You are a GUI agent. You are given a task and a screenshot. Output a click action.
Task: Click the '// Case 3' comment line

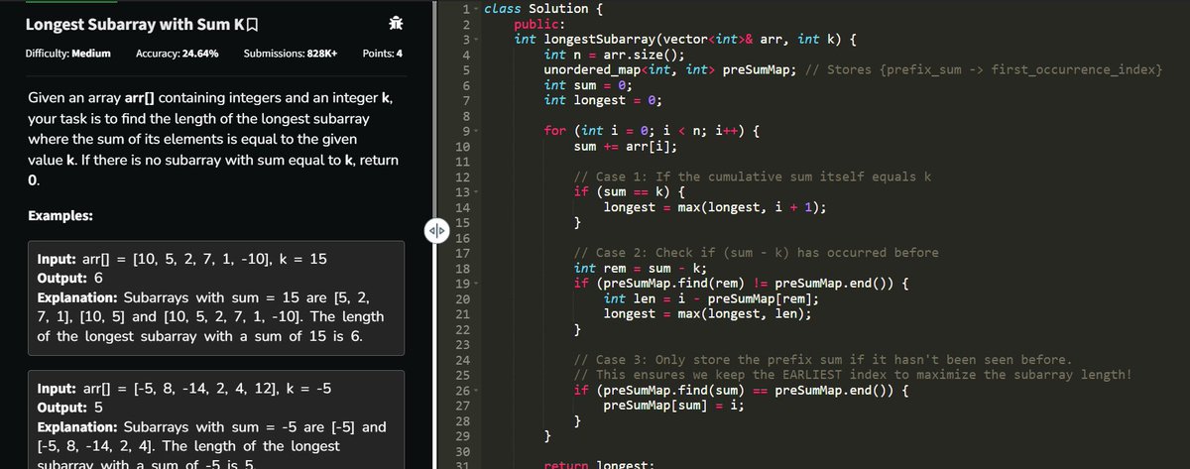click(x=823, y=361)
